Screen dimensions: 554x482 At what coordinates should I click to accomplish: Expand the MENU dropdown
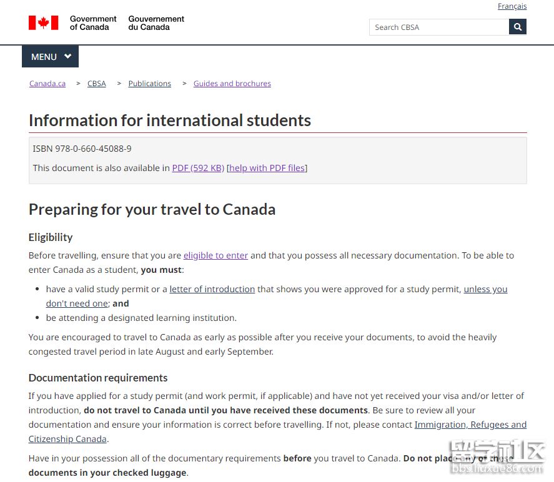51,57
